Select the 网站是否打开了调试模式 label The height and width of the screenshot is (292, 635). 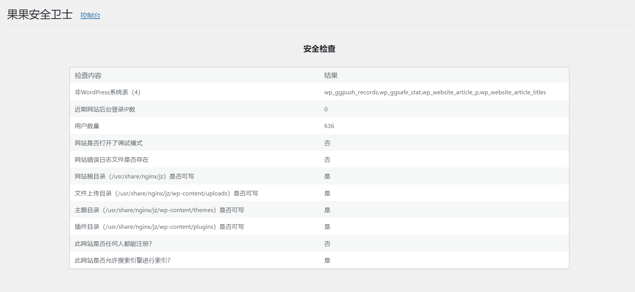click(x=109, y=143)
